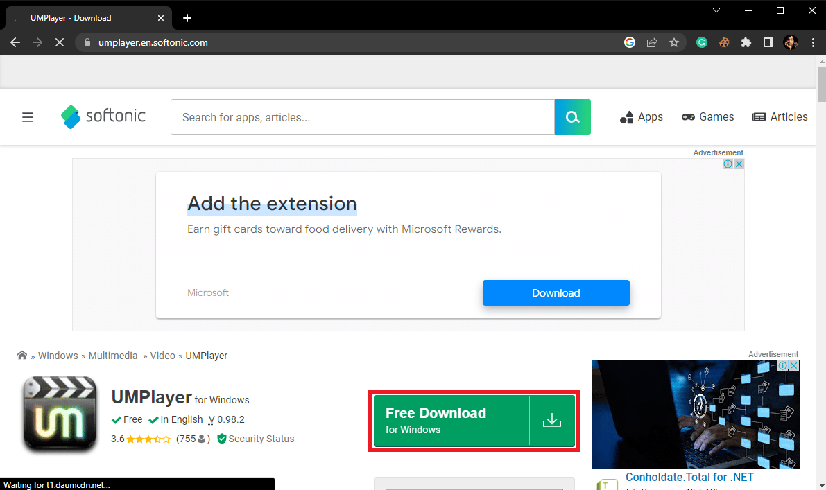The width and height of the screenshot is (826, 490).
Task: Open Softonic hamburger menu
Action: click(27, 117)
